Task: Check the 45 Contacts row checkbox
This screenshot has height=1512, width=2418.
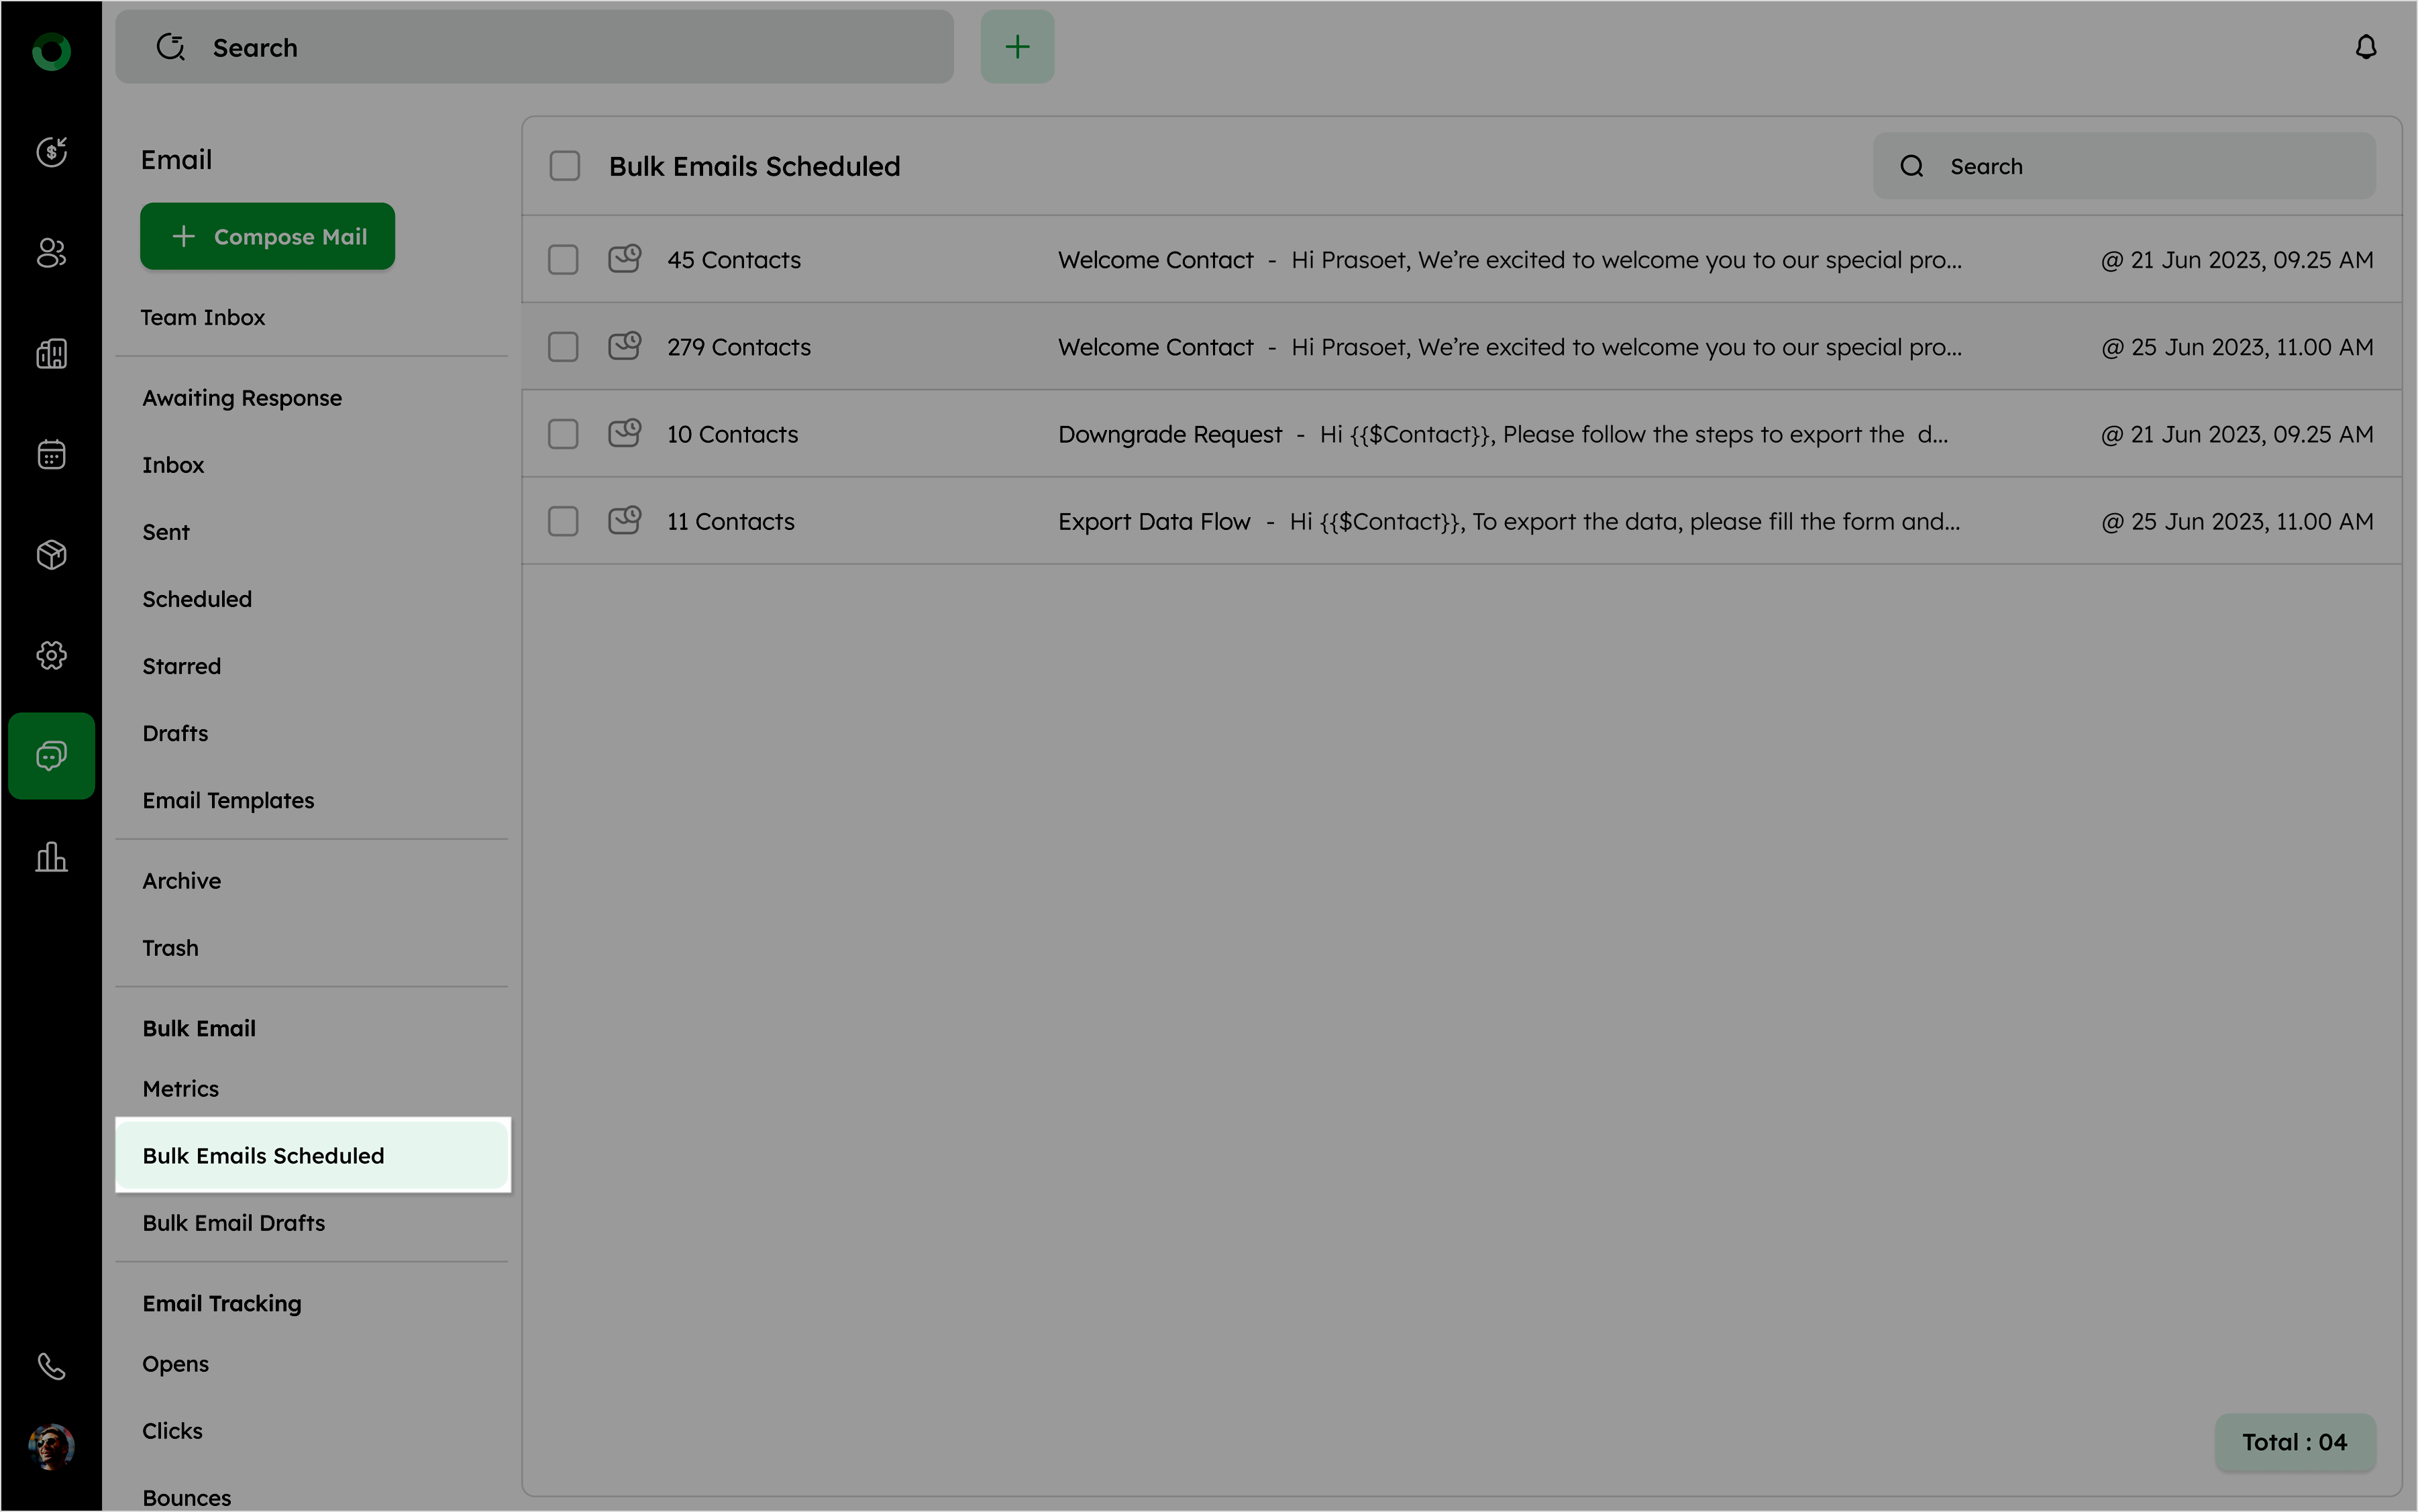Action: coord(563,260)
